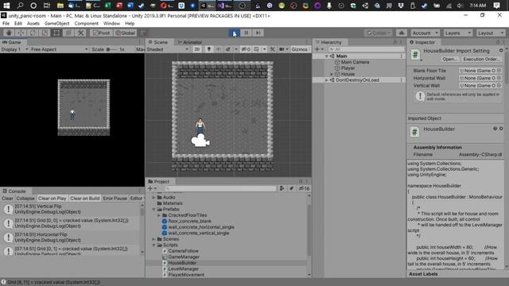
Task: Advance one frame with Step button
Action: click(258, 33)
